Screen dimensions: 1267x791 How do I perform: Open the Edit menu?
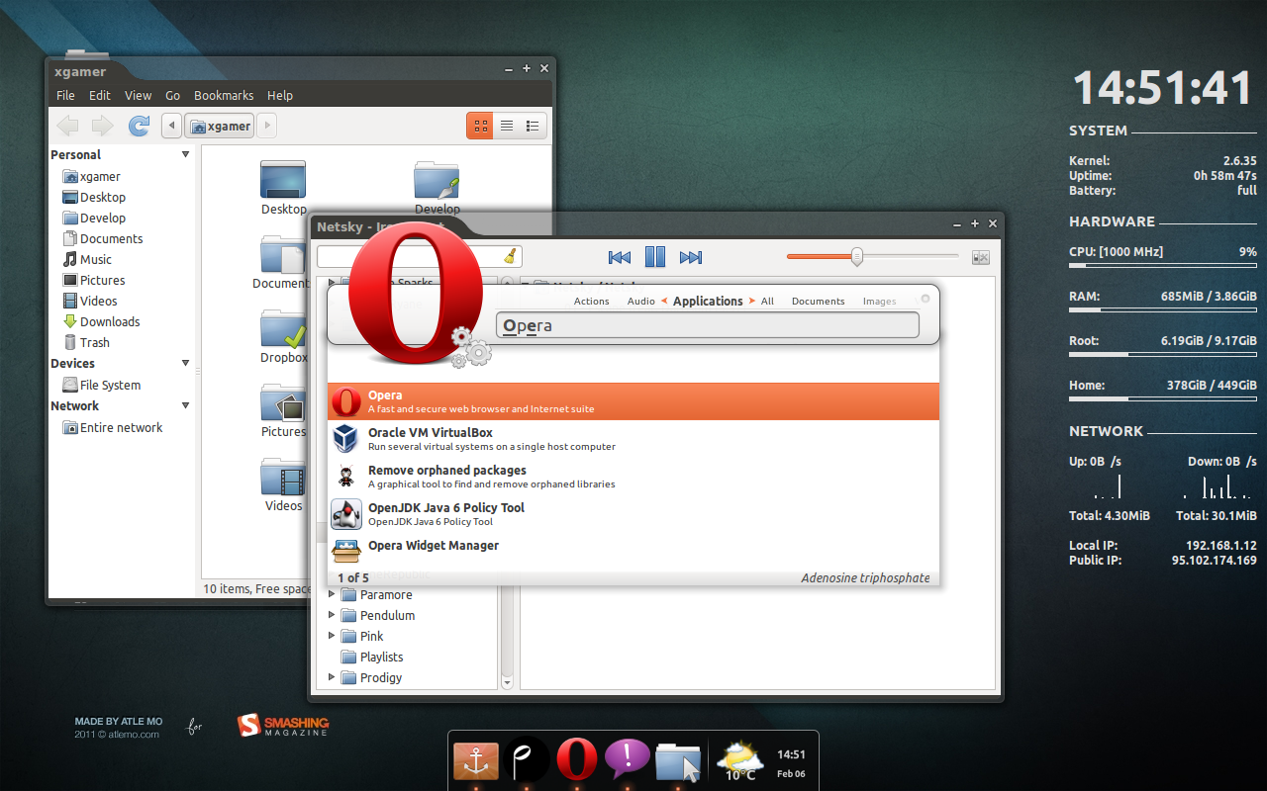click(99, 95)
